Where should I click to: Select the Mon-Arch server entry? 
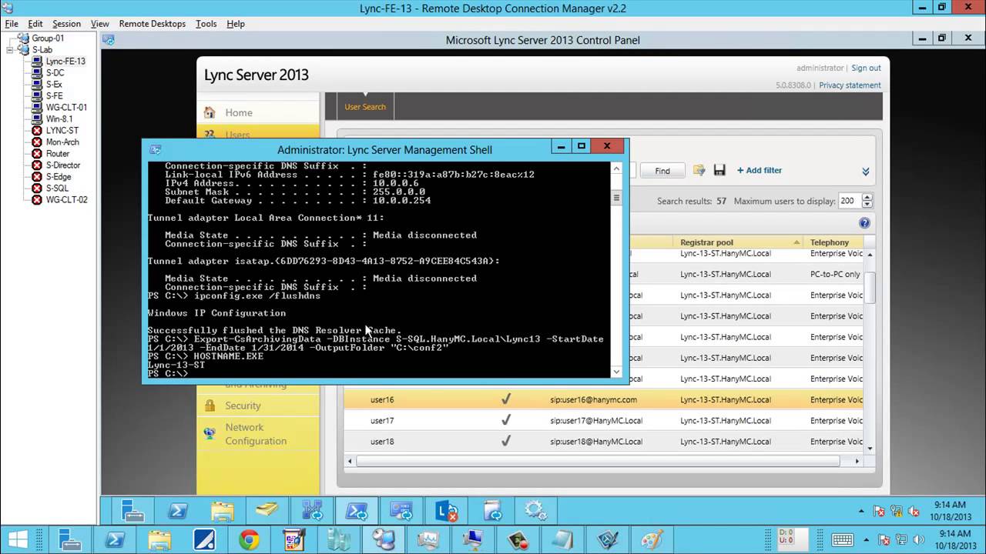pyautogui.click(x=62, y=142)
